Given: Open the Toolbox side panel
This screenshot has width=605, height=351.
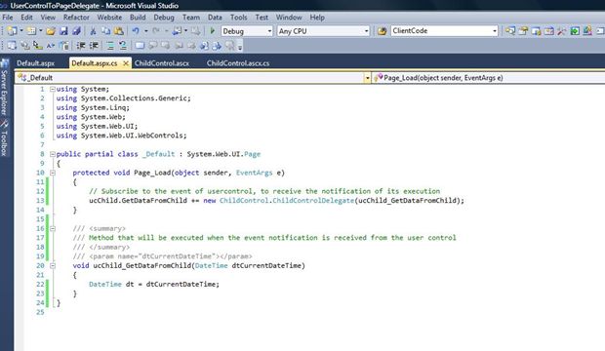Looking at the screenshot, I should click(x=4, y=138).
